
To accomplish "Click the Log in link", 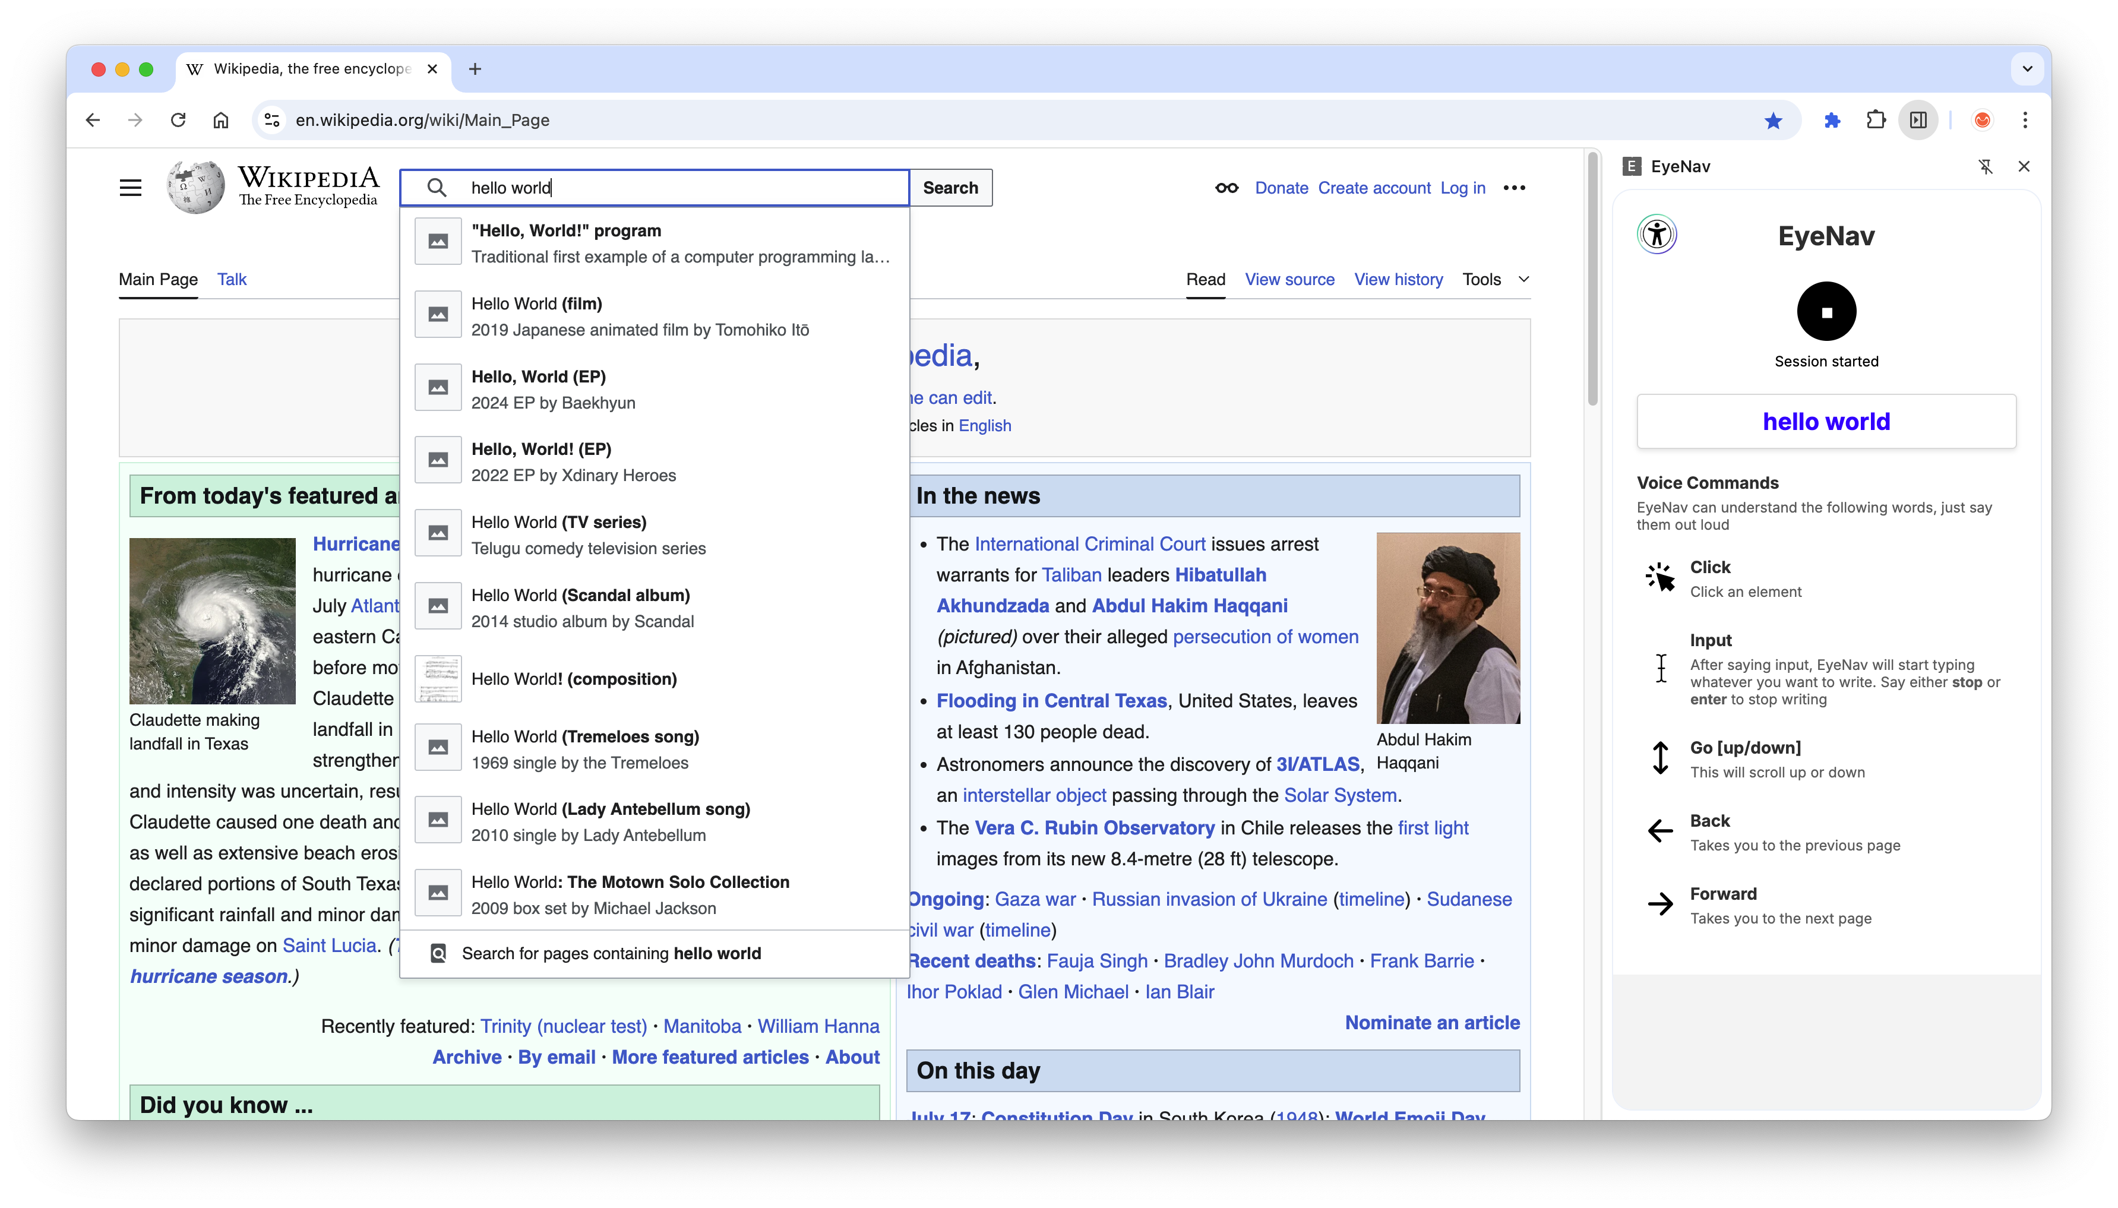I will pos(1463,188).
